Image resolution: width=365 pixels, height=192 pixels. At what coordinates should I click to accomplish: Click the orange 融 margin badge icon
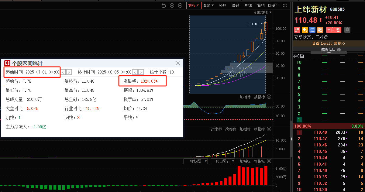(320, 30)
